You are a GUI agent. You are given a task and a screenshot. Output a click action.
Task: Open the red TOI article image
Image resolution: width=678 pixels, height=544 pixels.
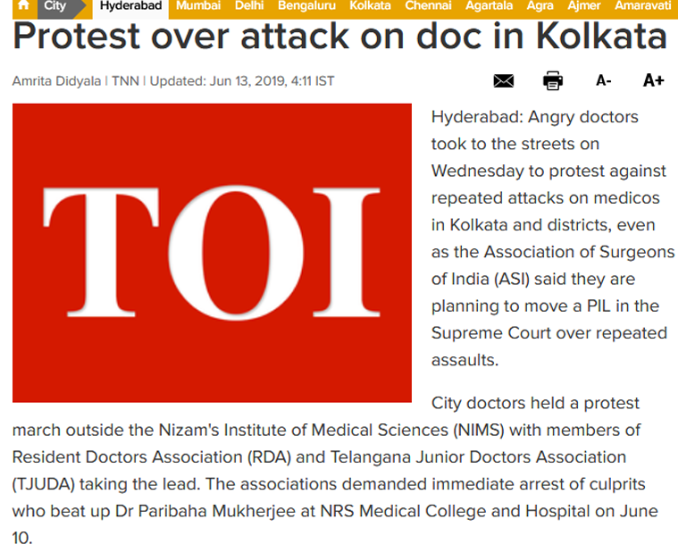pos(212,253)
